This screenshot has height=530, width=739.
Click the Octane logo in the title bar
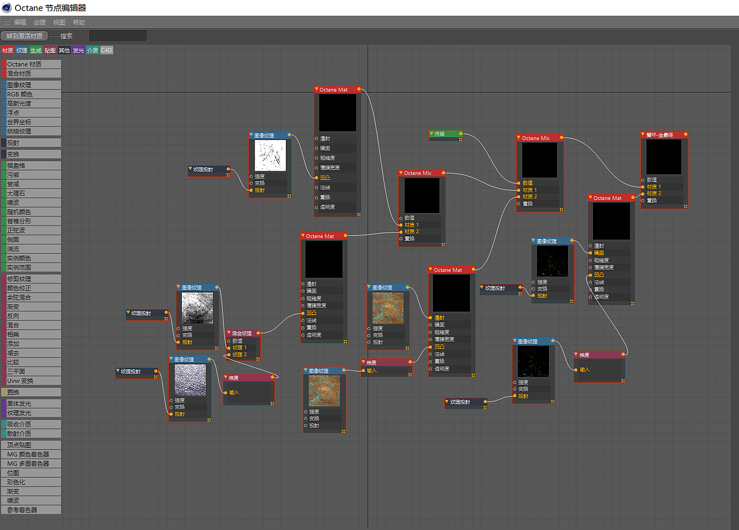point(6,8)
